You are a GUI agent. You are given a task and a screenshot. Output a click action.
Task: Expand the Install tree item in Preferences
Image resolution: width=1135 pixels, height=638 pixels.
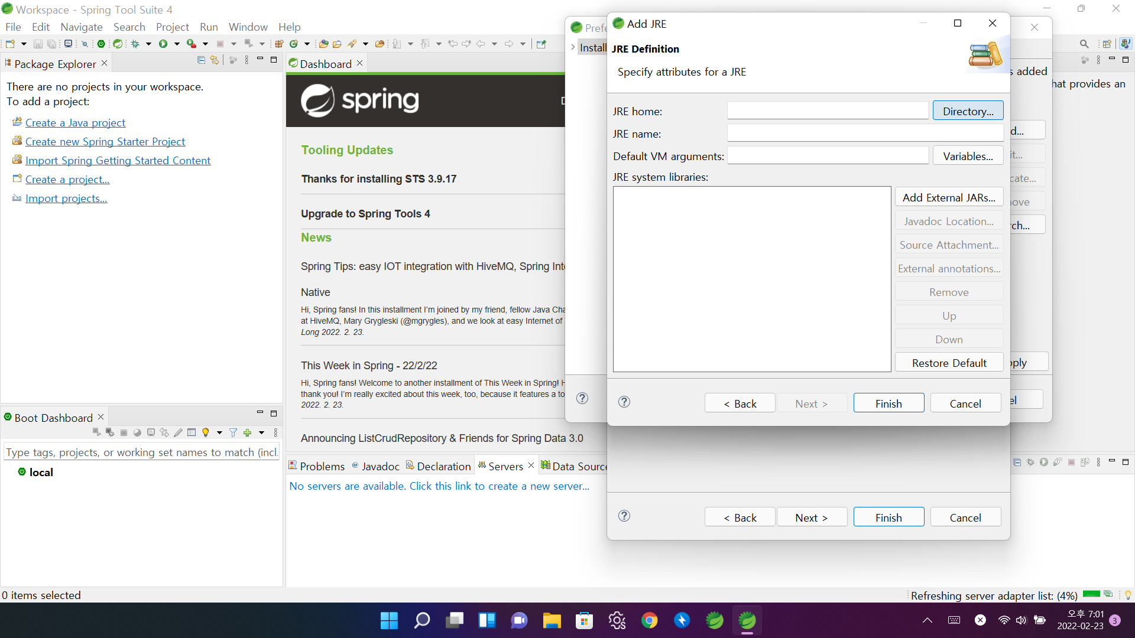pyautogui.click(x=573, y=47)
